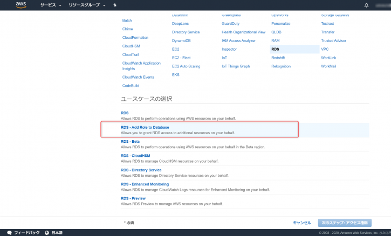Select RDS - Beta use case

pyautogui.click(x=130, y=141)
